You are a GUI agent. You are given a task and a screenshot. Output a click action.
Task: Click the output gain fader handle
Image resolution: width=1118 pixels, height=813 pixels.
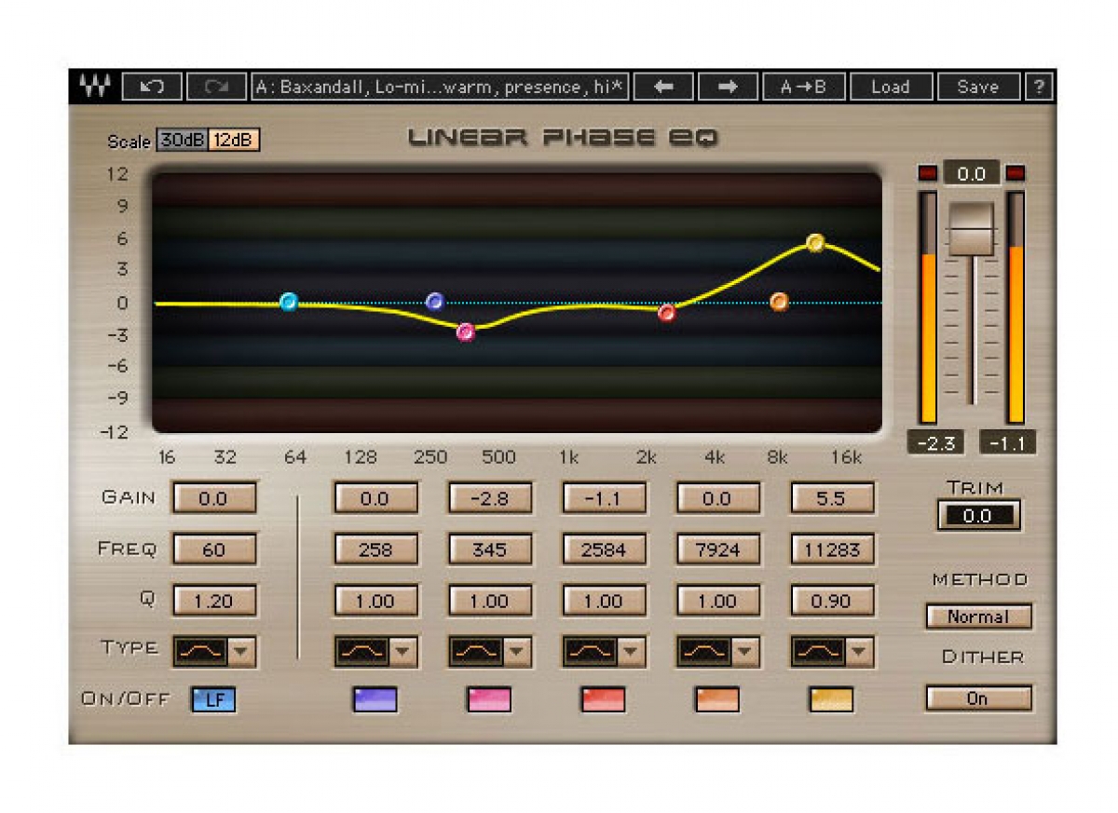(972, 228)
